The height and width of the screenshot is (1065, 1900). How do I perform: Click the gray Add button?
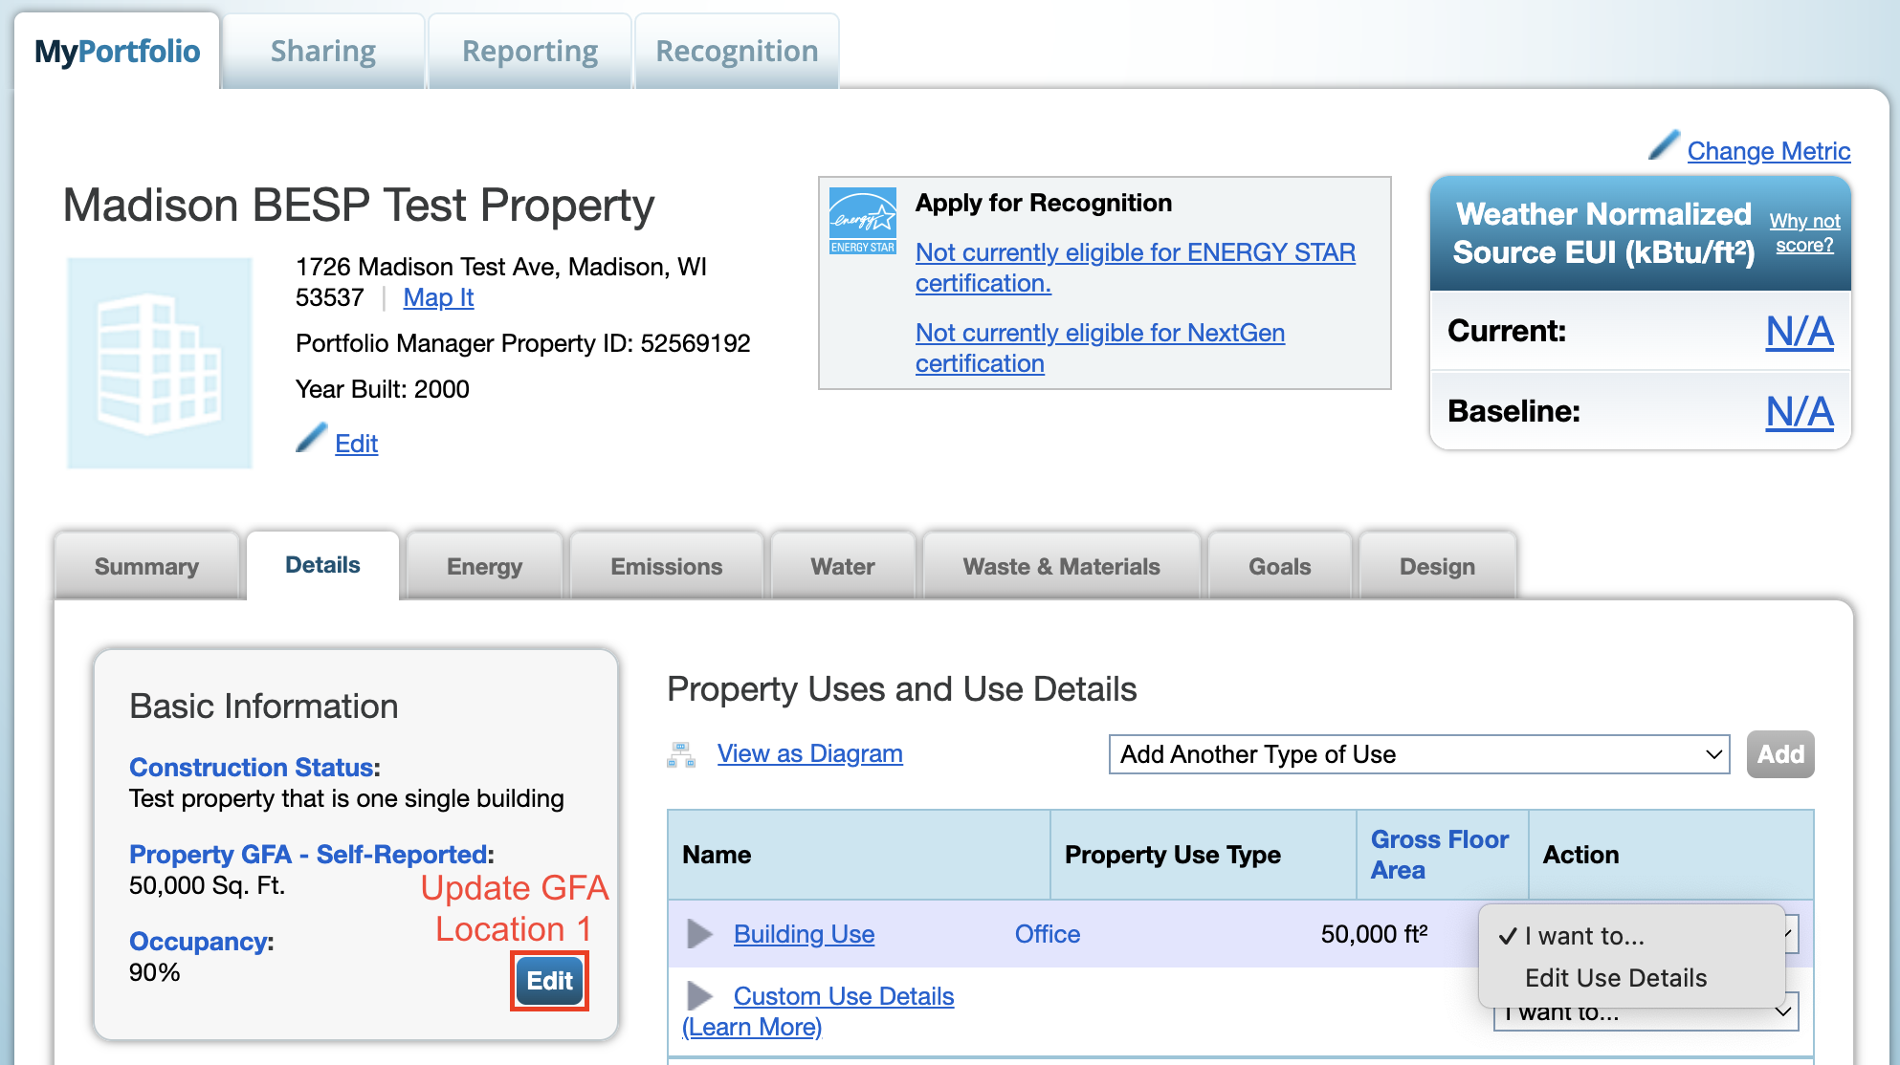[1779, 754]
